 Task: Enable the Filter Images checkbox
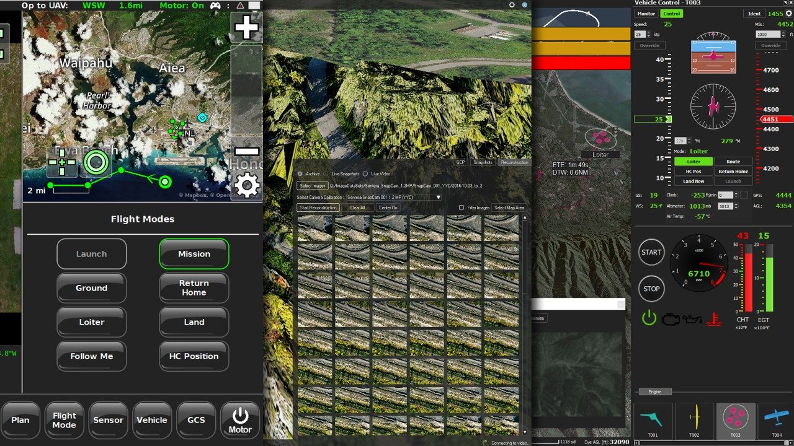[x=462, y=208]
